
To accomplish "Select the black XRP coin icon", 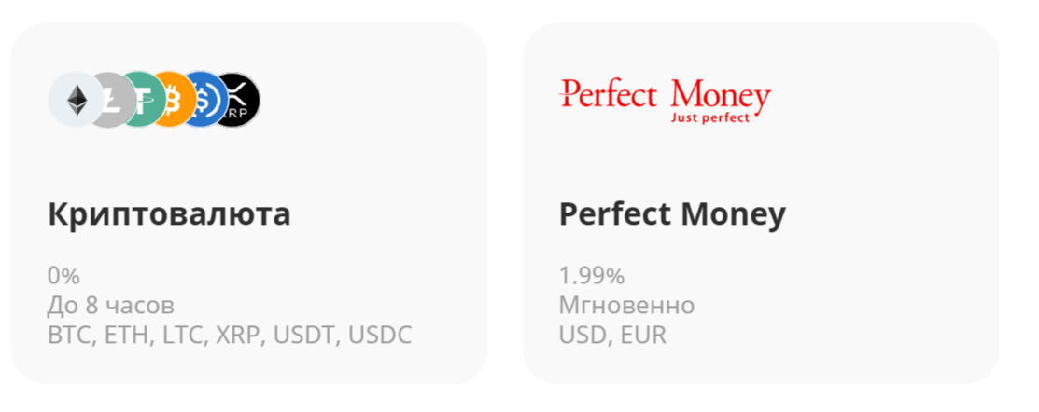I will click(239, 100).
